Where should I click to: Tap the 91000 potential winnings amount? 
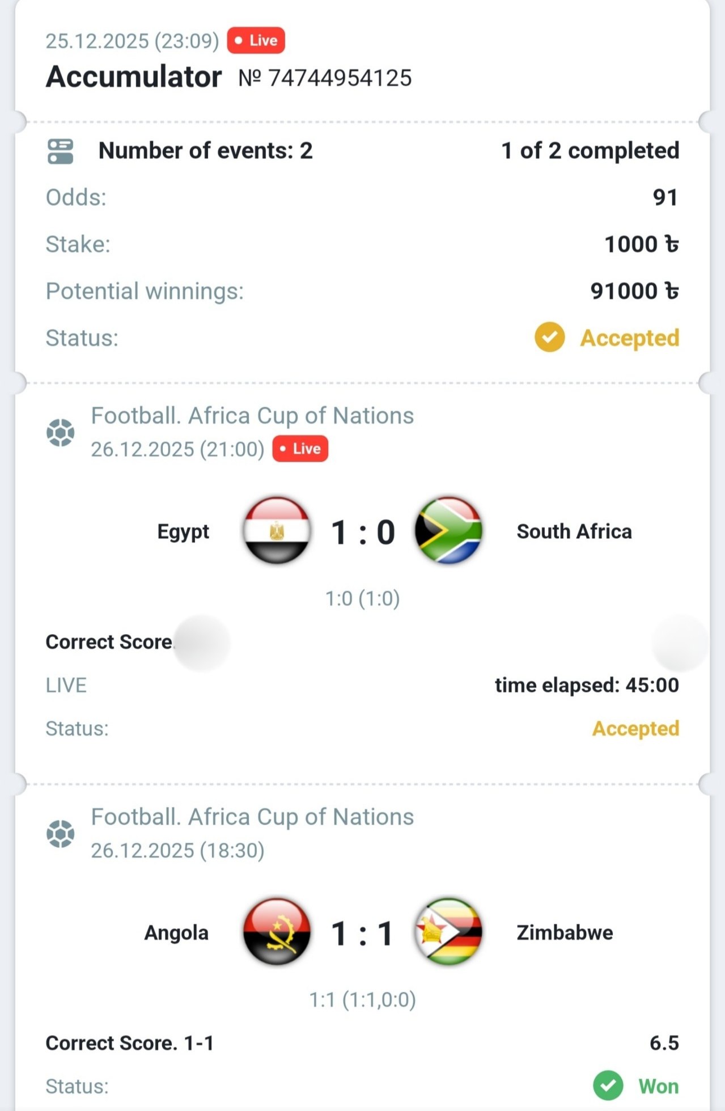pyautogui.click(x=634, y=291)
